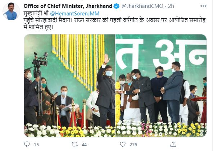Open the profile avatar picture
213x151 pixels.
pyautogui.click(x=11, y=11)
